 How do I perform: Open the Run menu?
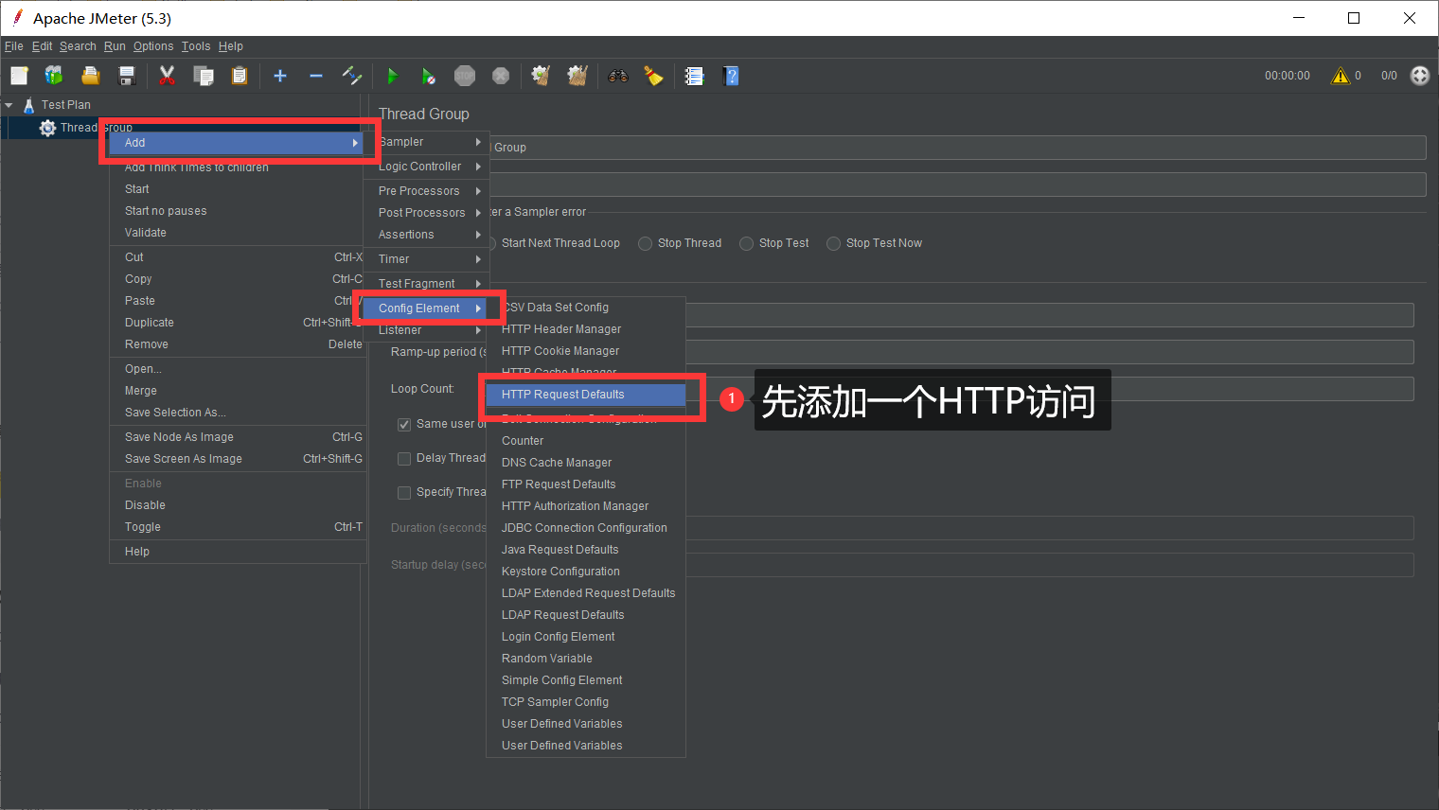coord(115,46)
